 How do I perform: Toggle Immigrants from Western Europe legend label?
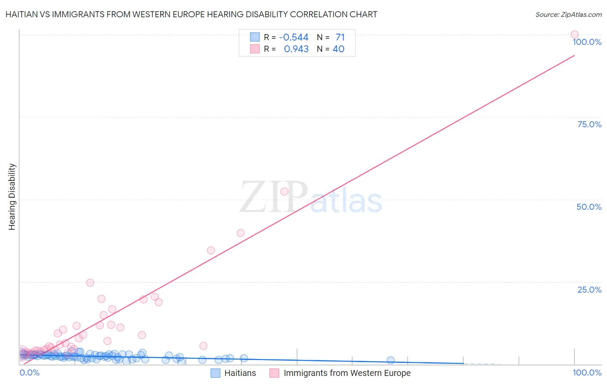point(347,373)
